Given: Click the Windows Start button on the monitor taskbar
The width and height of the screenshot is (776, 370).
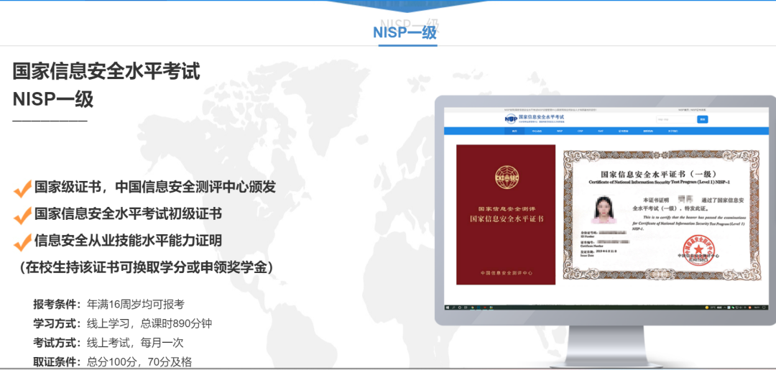Looking at the screenshot, I should (x=448, y=307).
